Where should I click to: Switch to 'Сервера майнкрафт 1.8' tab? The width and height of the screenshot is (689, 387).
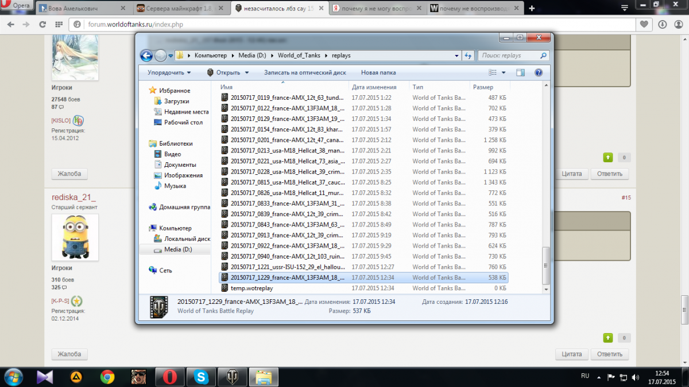tap(181, 9)
